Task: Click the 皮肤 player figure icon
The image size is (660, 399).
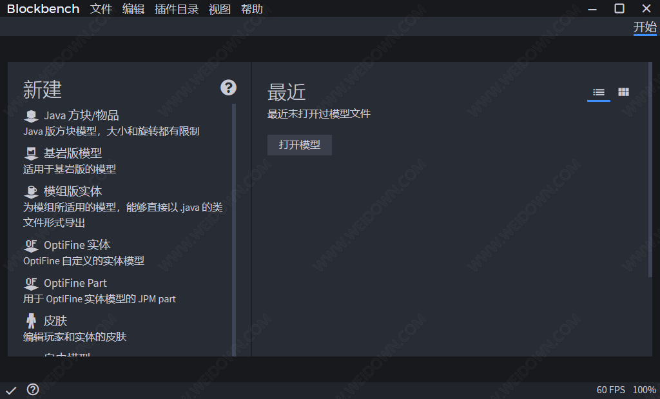Action: pyautogui.click(x=31, y=321)
